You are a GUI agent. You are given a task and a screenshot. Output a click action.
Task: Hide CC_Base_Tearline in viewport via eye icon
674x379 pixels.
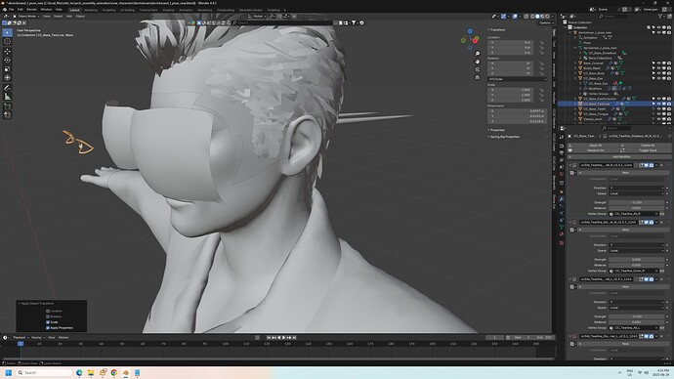point(659,104)
